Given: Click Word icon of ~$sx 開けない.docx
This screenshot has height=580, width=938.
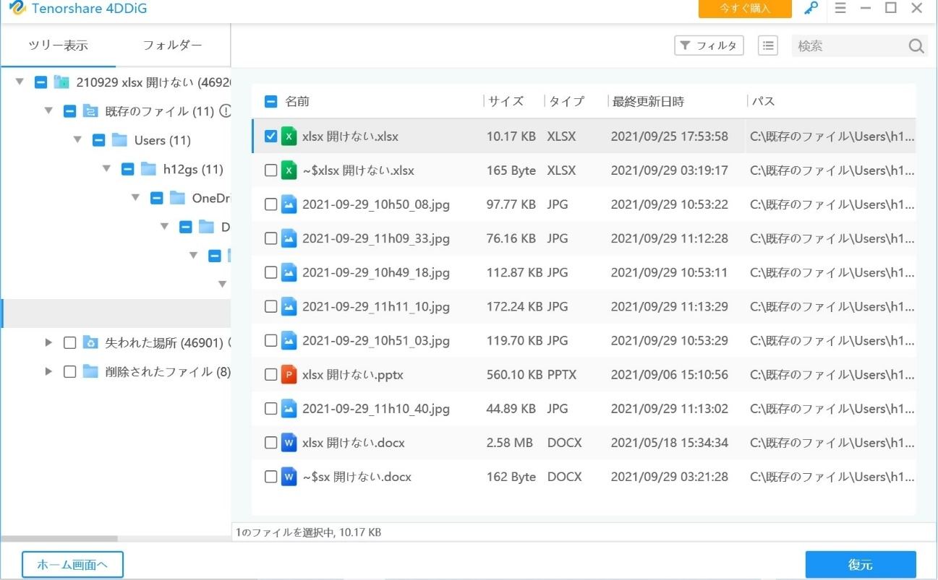Looking at the screenshot, I should coord(289,477).
